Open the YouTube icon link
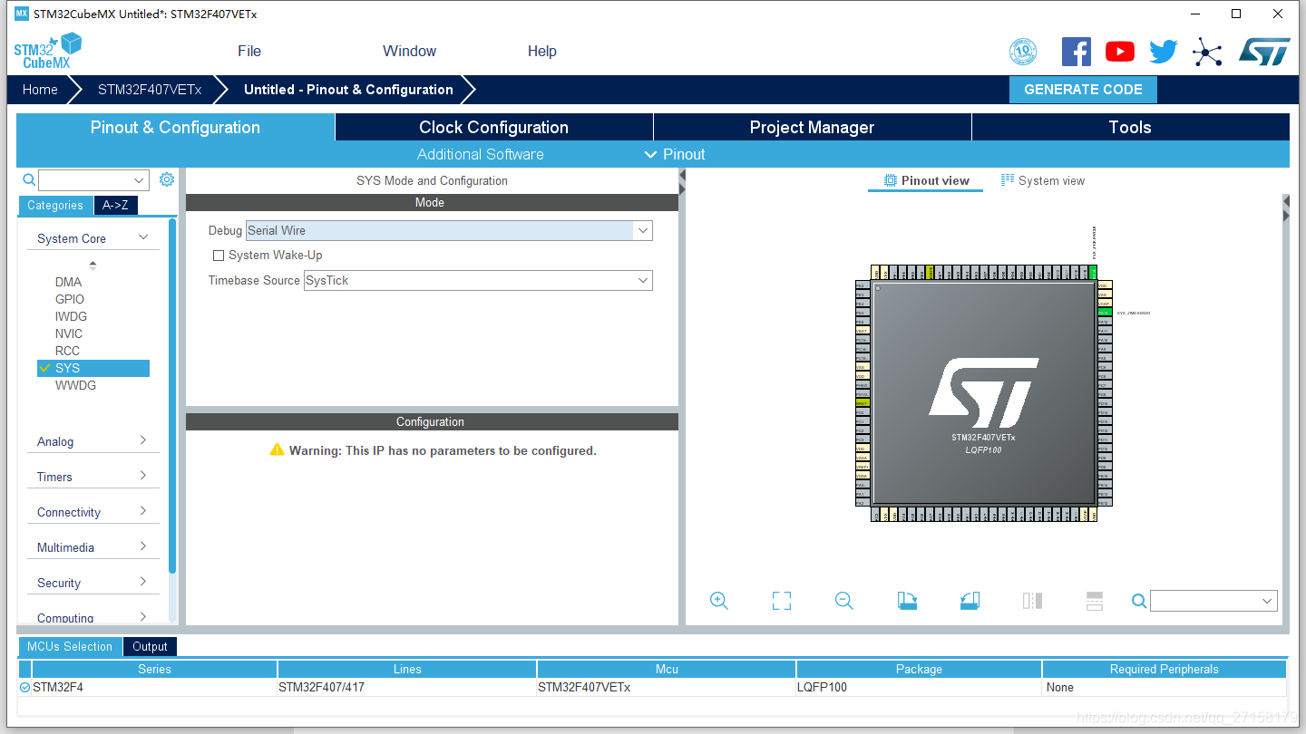This screenshot has height=734, width=1306. (1120, 52)
